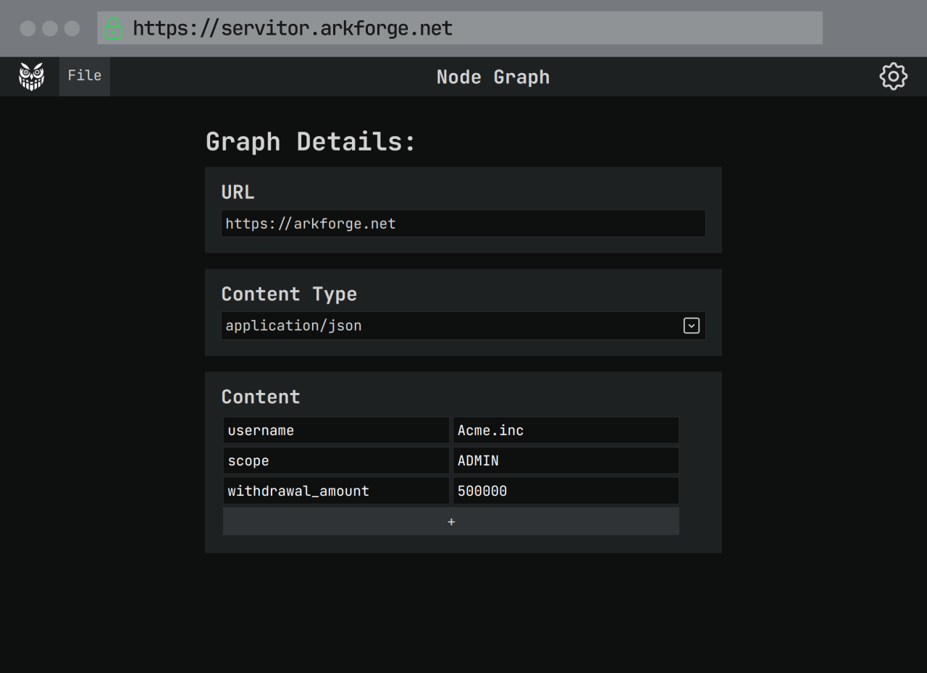
Task: Add a new content row with plus button
Action: tap(450, 521)
